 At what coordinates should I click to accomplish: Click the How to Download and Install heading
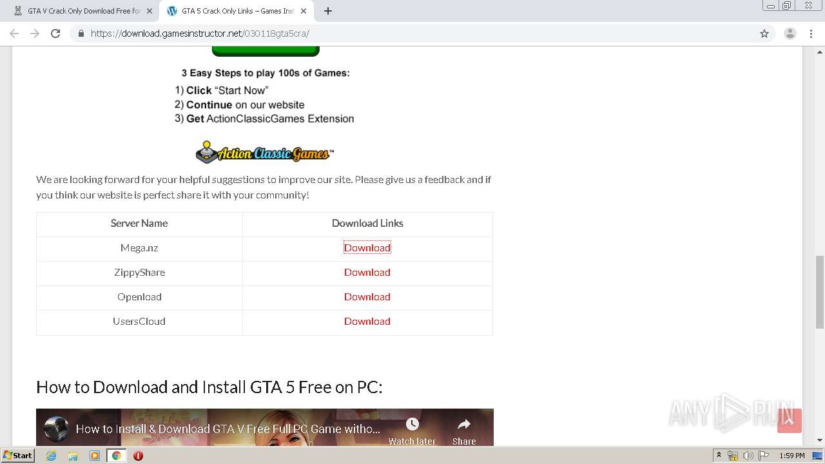tap(209, 387)
